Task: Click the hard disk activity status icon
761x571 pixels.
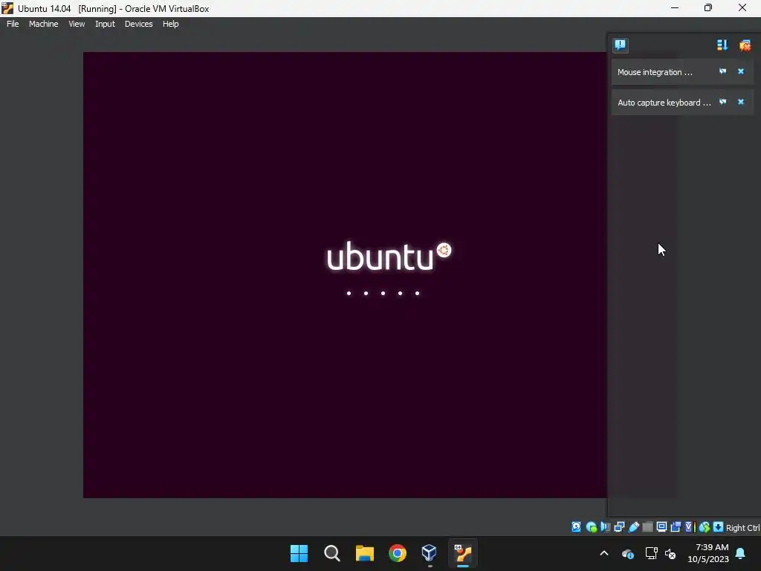Action: (576, 527)
